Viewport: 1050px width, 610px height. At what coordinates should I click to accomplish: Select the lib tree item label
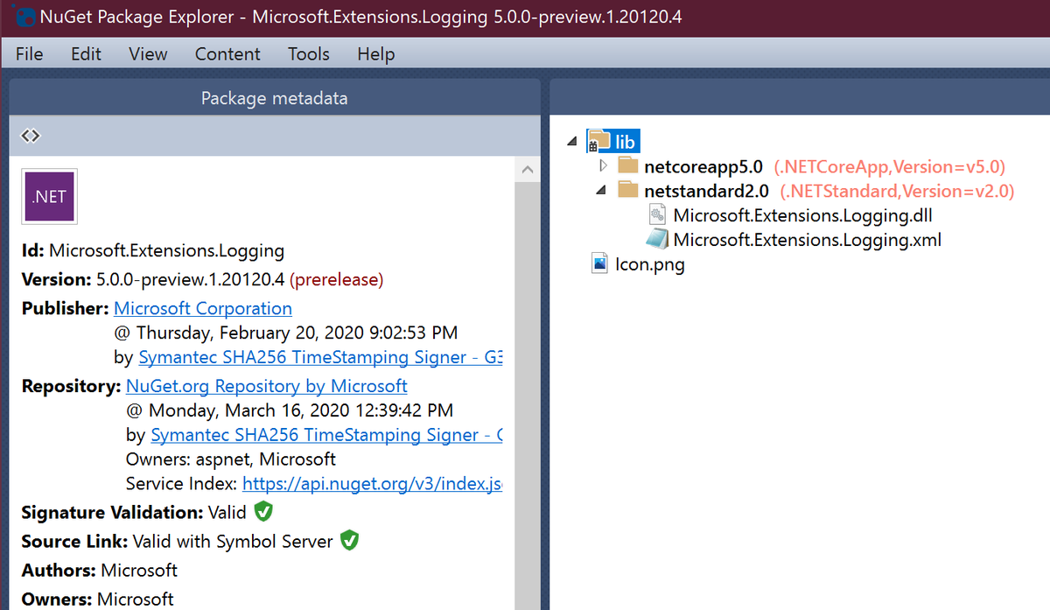(x=625, y=142)
